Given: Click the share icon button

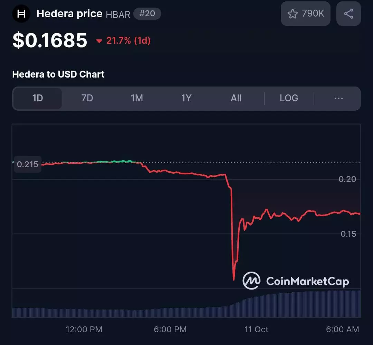Looking at the screenshot, I should click(348, 14).
